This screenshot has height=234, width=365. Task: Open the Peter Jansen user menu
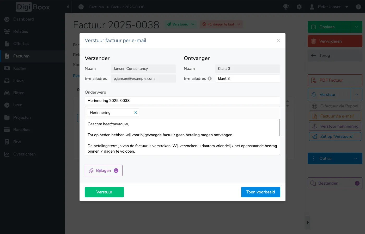pyautogui.click(x=329, y=7)
